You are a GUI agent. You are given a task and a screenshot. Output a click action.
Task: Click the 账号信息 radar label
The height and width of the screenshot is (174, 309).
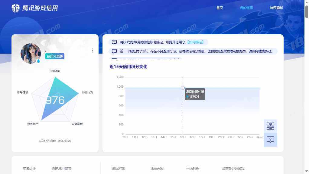[22, 92]
